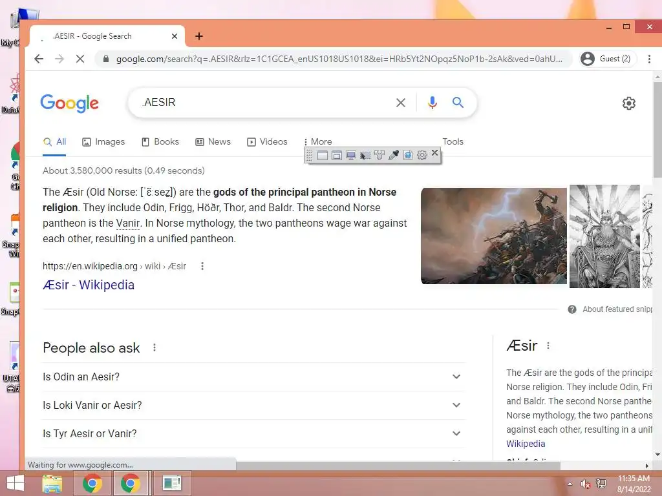The width and height of the screenshot is (662, 496).
Task: Switch to Videos results tab
Action: [x=267, y=141]
